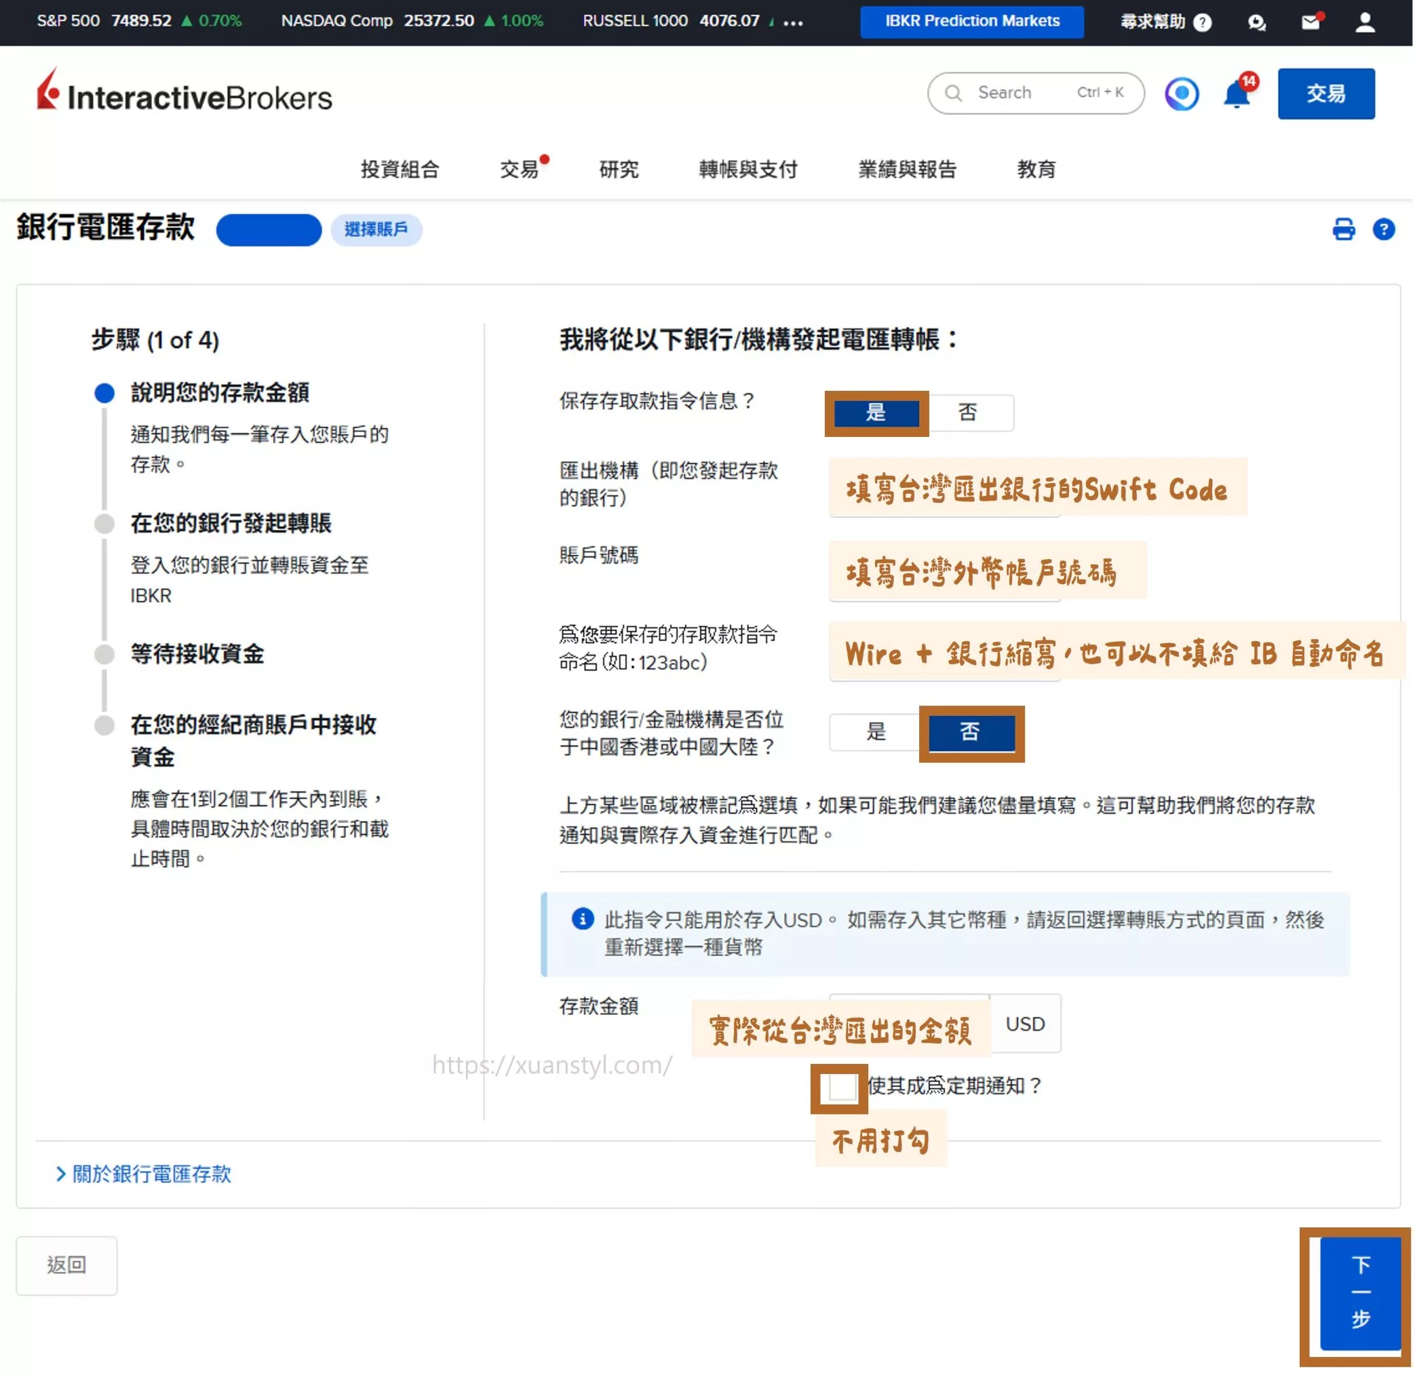Click the S&P 500 ticker quote
Viewport: 1415px width, 1378px height.
(x=139, y=21)
